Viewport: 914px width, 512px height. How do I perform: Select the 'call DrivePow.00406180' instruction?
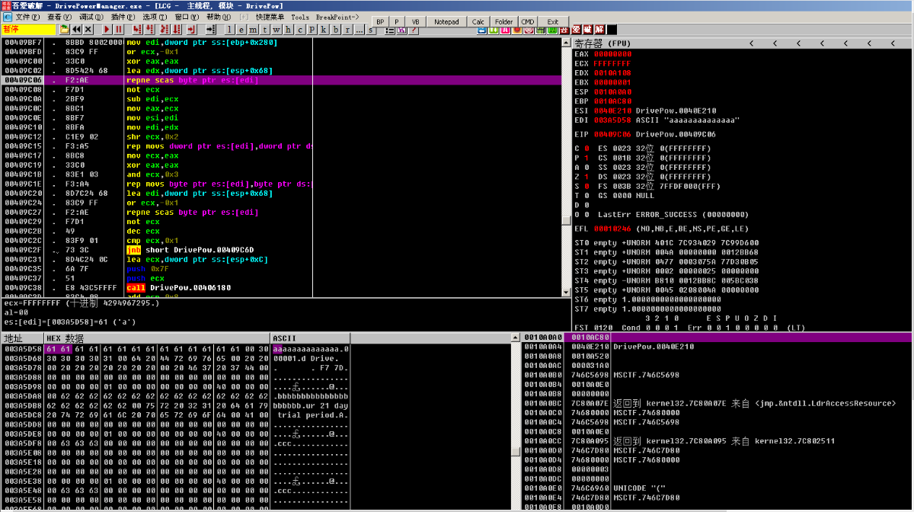[178, 288]
